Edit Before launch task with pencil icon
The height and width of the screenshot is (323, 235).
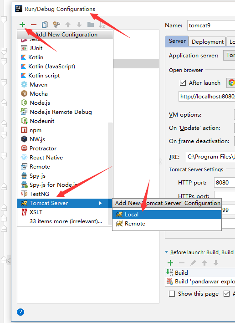(x=193, y=263)
